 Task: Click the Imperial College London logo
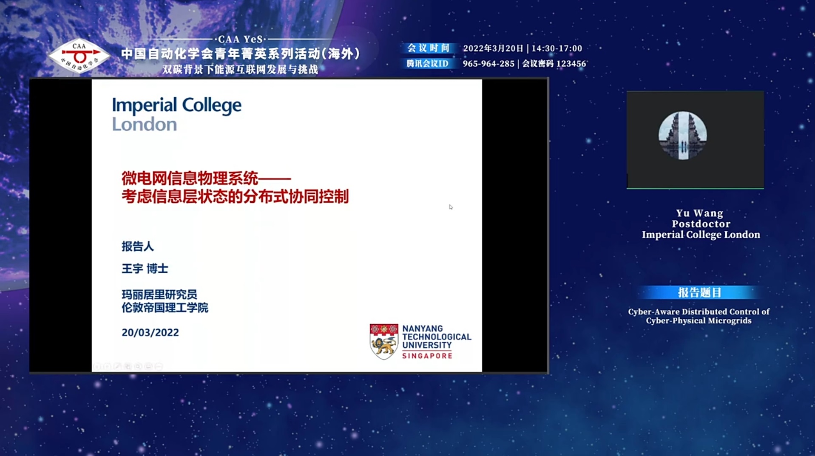tap(176, 114)
